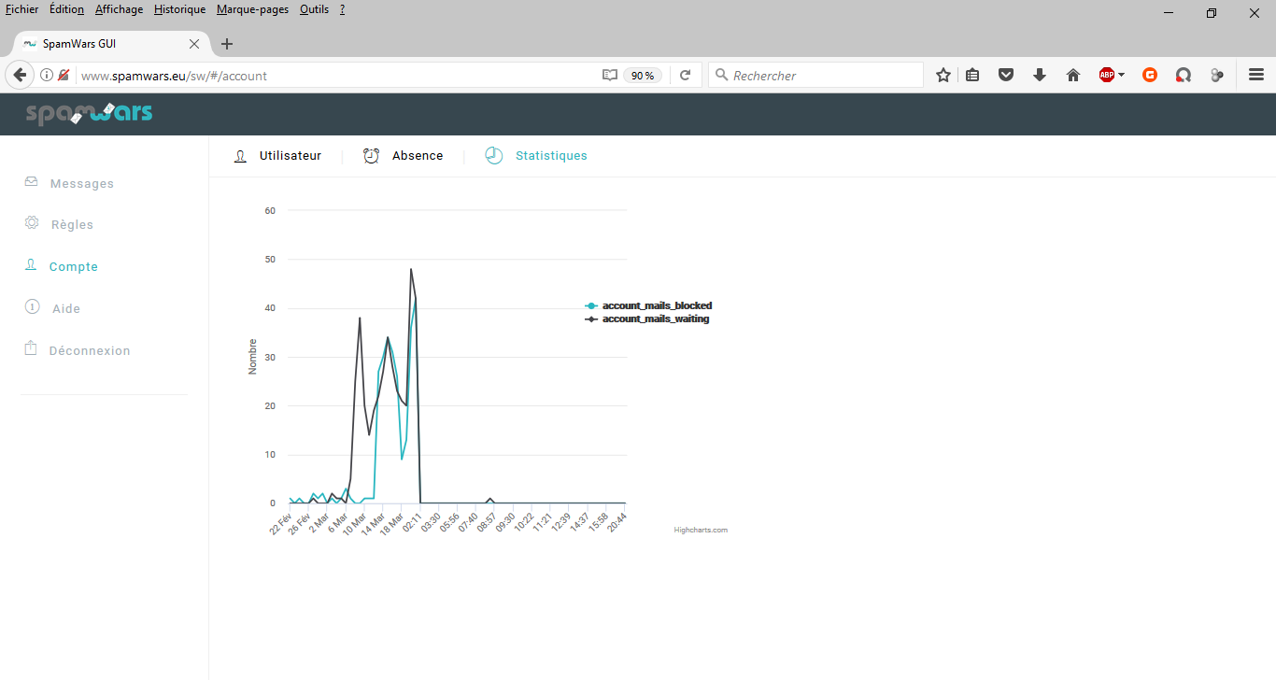Click the Absence alarm clock icon

click(372, 156)
